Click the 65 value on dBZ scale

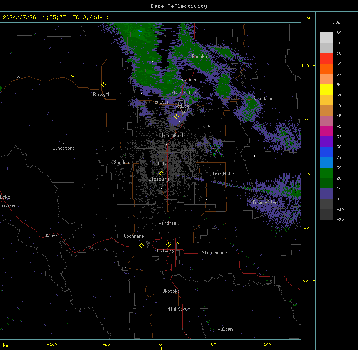coord(339,54)
